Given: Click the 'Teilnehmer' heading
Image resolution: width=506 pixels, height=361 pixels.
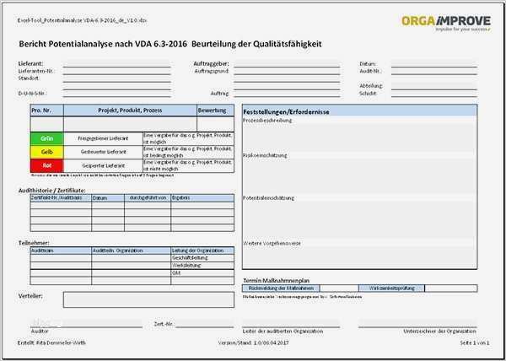Looking at the screenshot, I should (34, 243).
